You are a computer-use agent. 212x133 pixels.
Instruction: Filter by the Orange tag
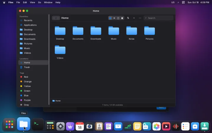(x=33, y=82)
